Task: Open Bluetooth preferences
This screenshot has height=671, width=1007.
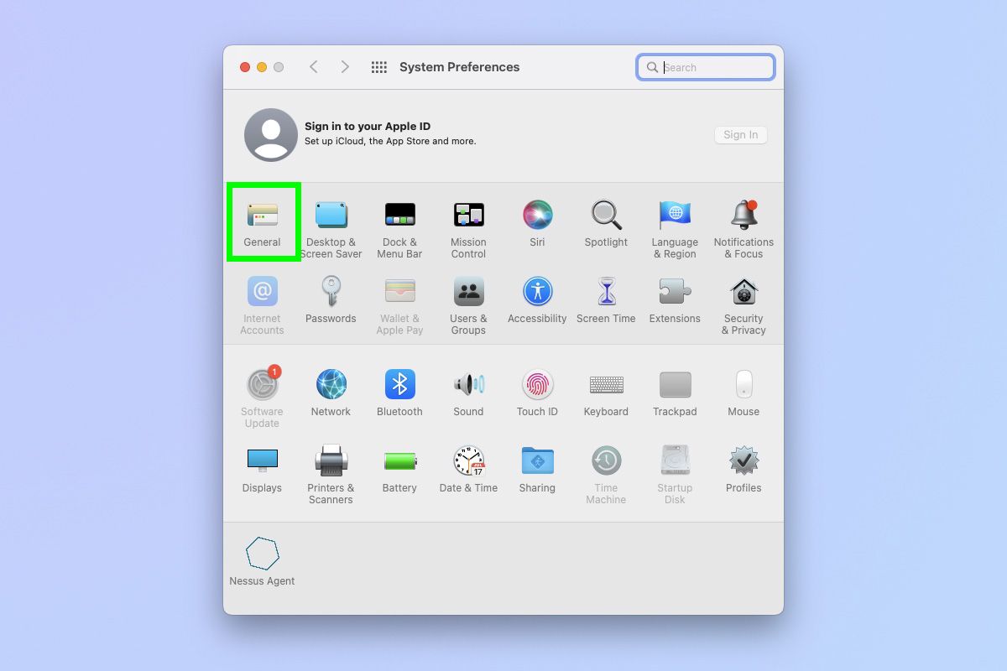Action: (400, 386)
